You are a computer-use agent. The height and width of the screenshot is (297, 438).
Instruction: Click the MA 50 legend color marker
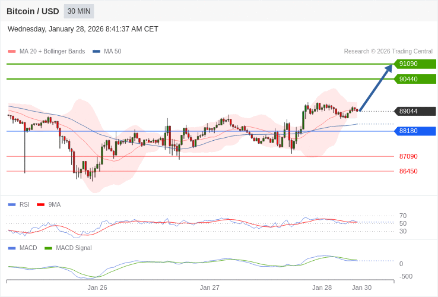pos(96,52)
